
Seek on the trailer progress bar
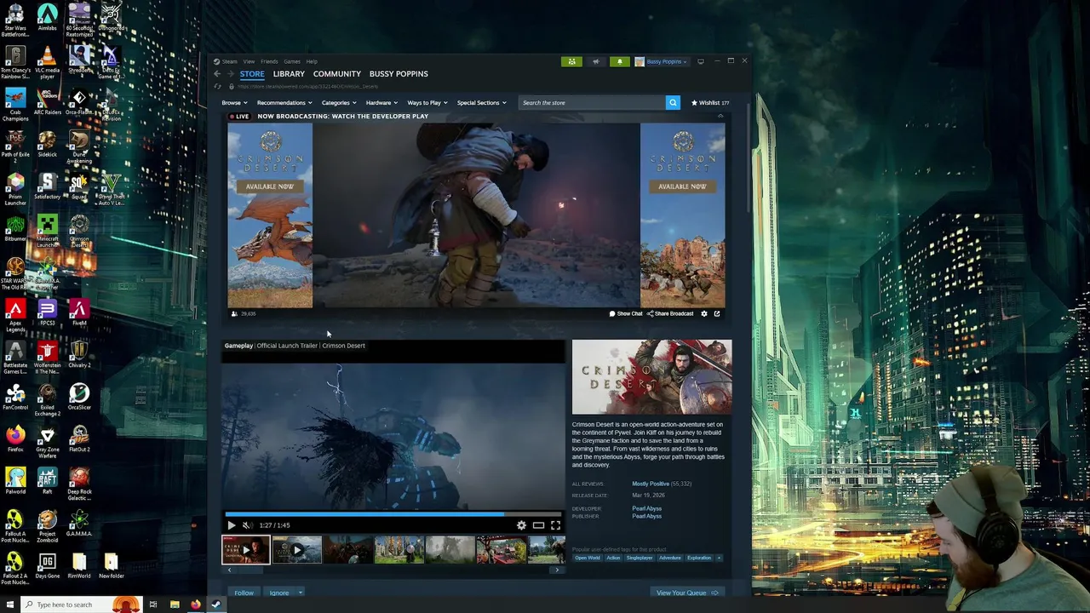393,514
